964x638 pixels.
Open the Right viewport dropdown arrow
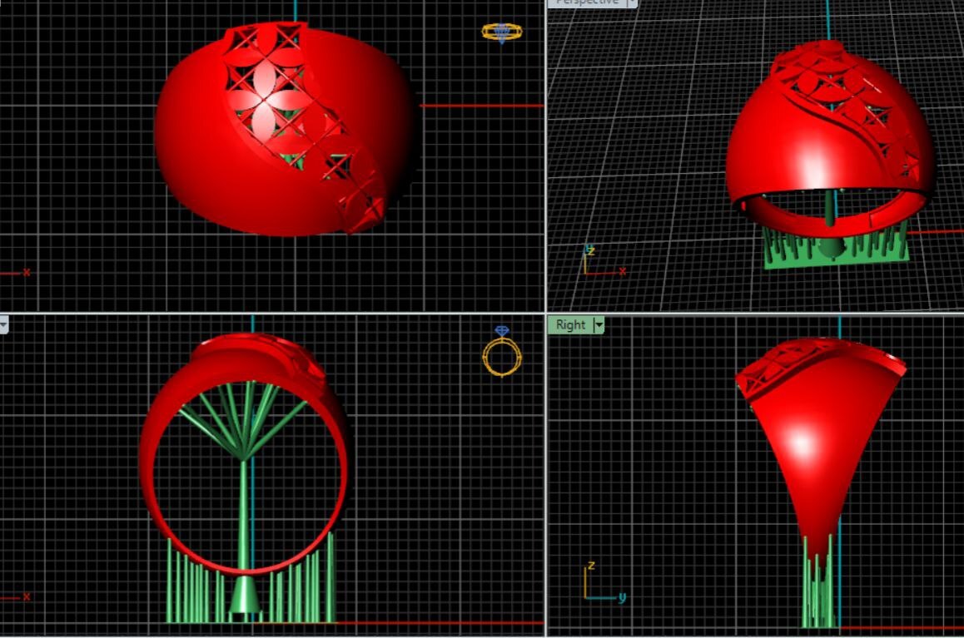pyautogui.click(x=598, y=325)
